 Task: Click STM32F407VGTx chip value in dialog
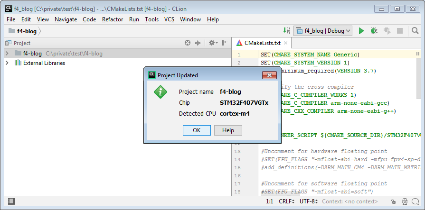click(244, 103)
